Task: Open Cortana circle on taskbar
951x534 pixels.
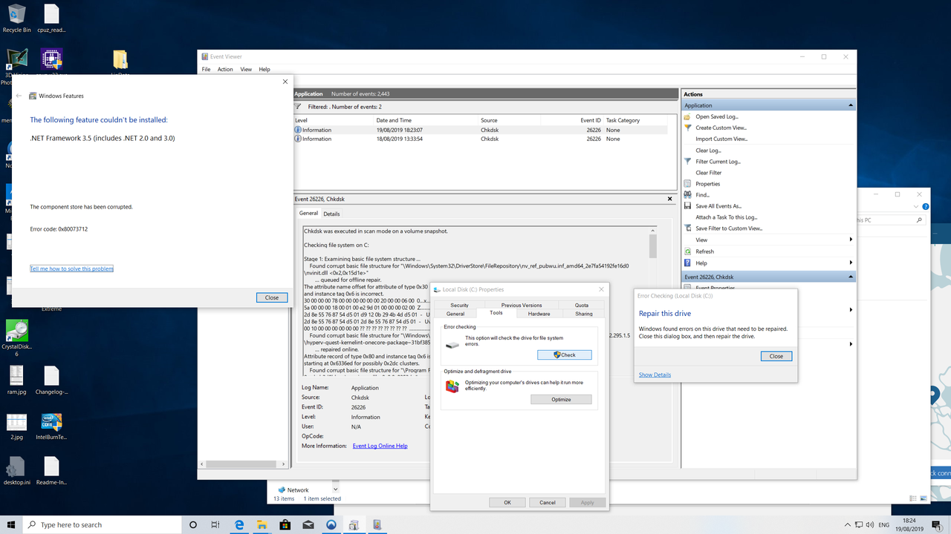Action: [193, 524]
